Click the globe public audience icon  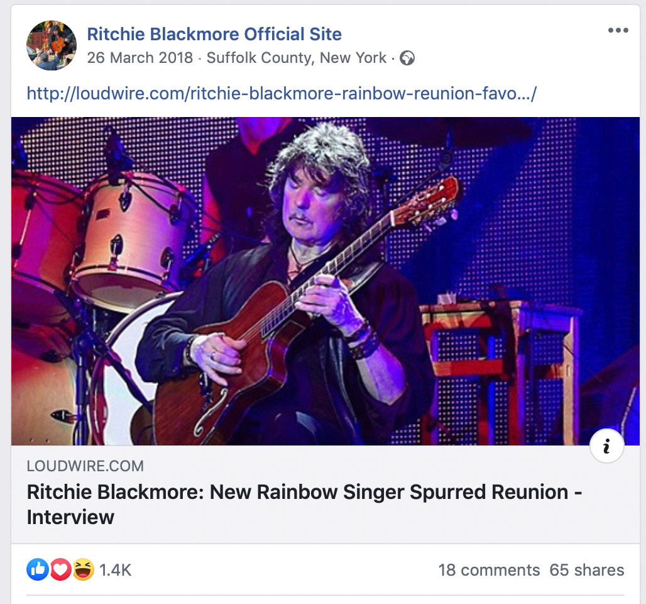(407, 59)
